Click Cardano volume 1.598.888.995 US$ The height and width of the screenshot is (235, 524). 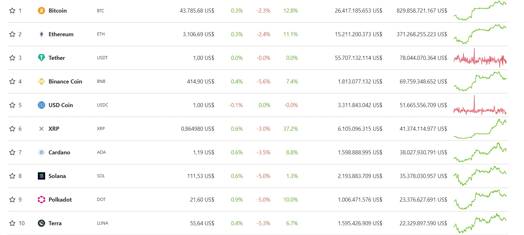[x=360, y=152]
